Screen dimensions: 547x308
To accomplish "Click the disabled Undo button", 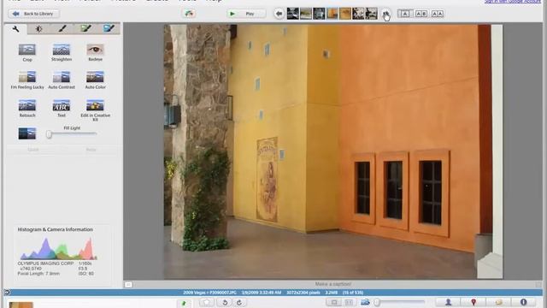I will pyautogui.click(x=33, y=150).
